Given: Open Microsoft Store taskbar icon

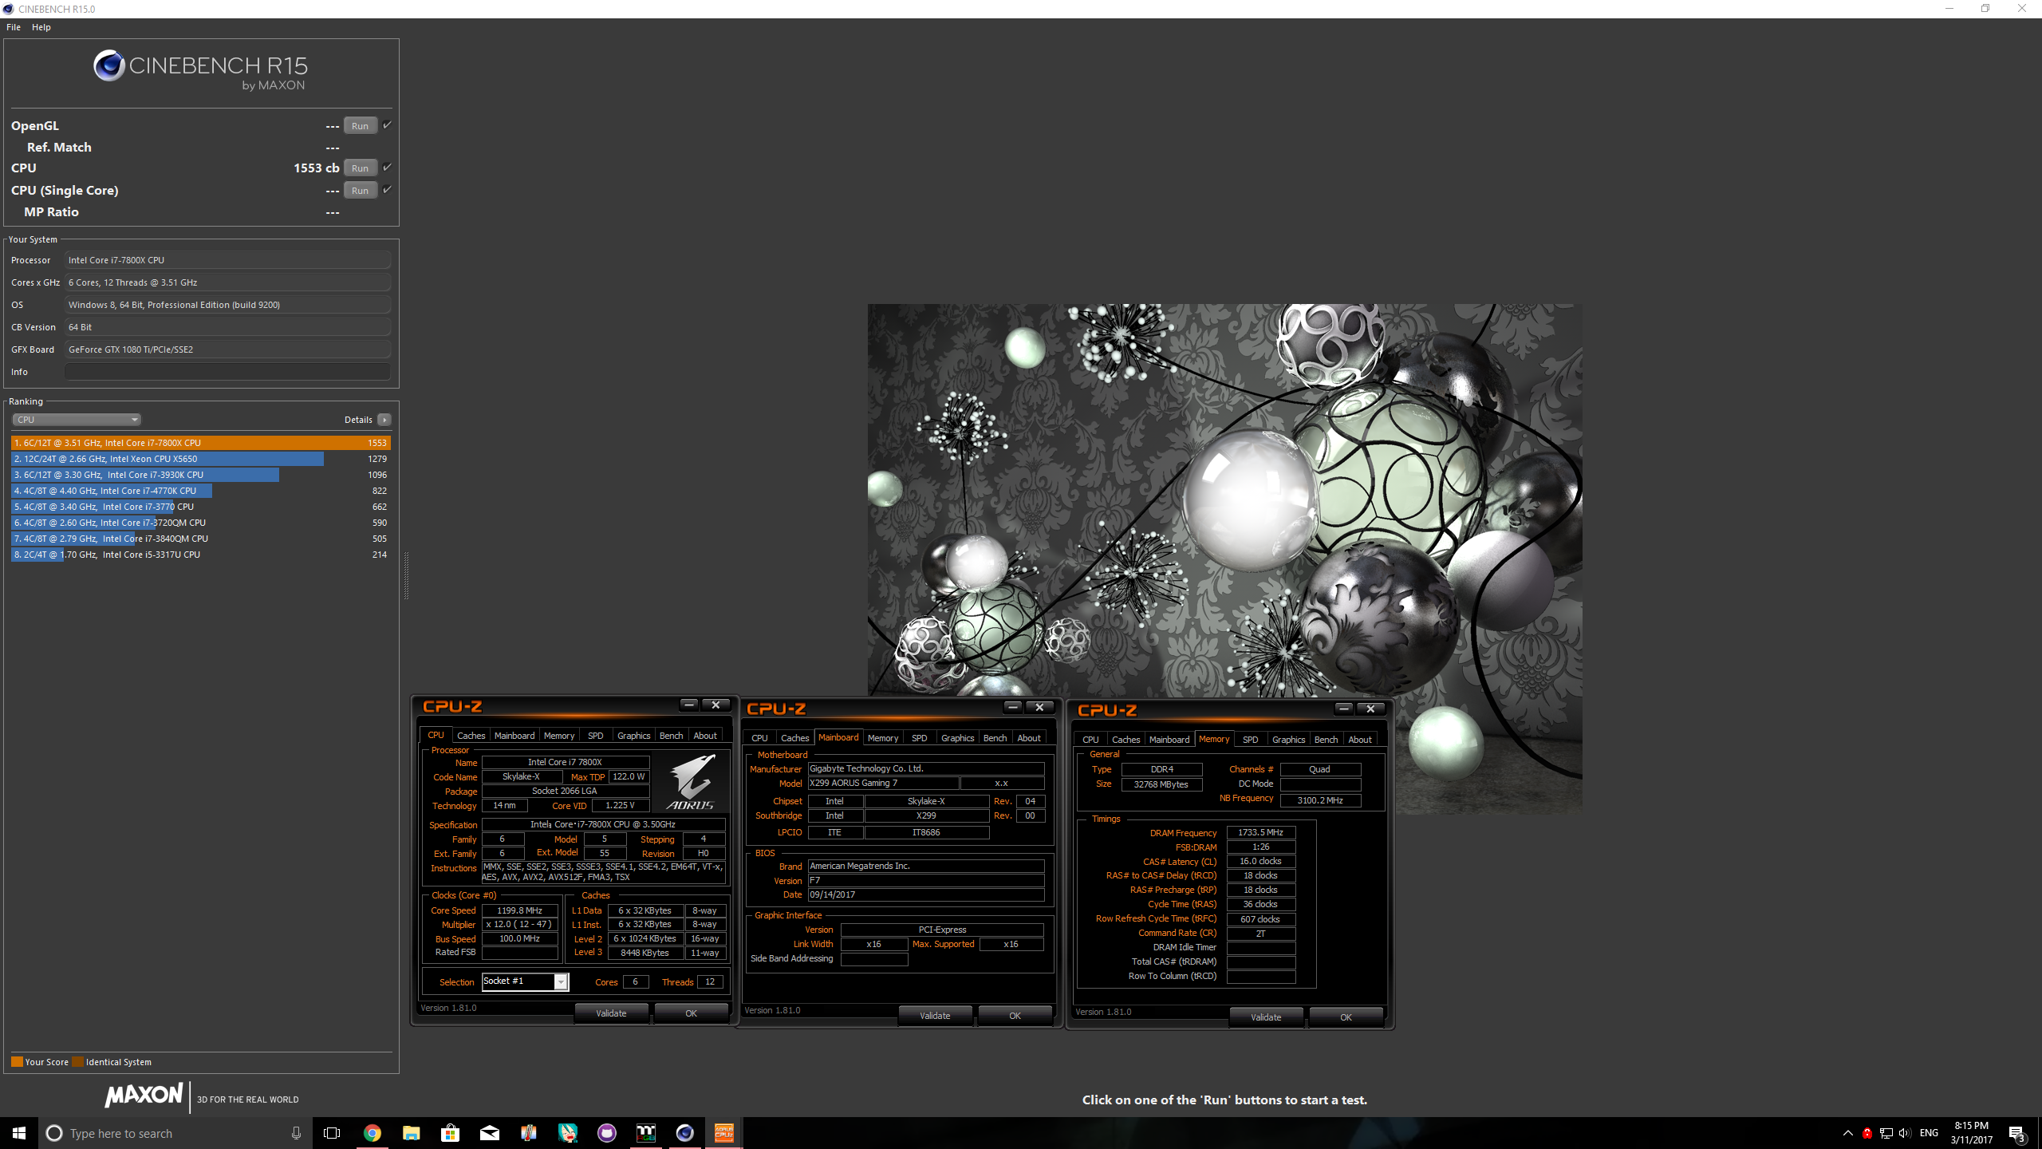Looking at the screenshot, I should click(x=450, y=1133).
